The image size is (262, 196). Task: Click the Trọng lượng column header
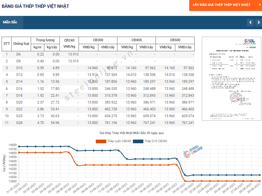[45, 40]
